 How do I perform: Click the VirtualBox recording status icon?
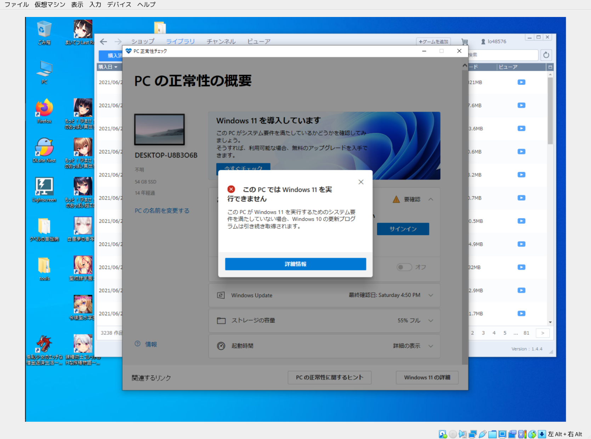coord(512,434)
